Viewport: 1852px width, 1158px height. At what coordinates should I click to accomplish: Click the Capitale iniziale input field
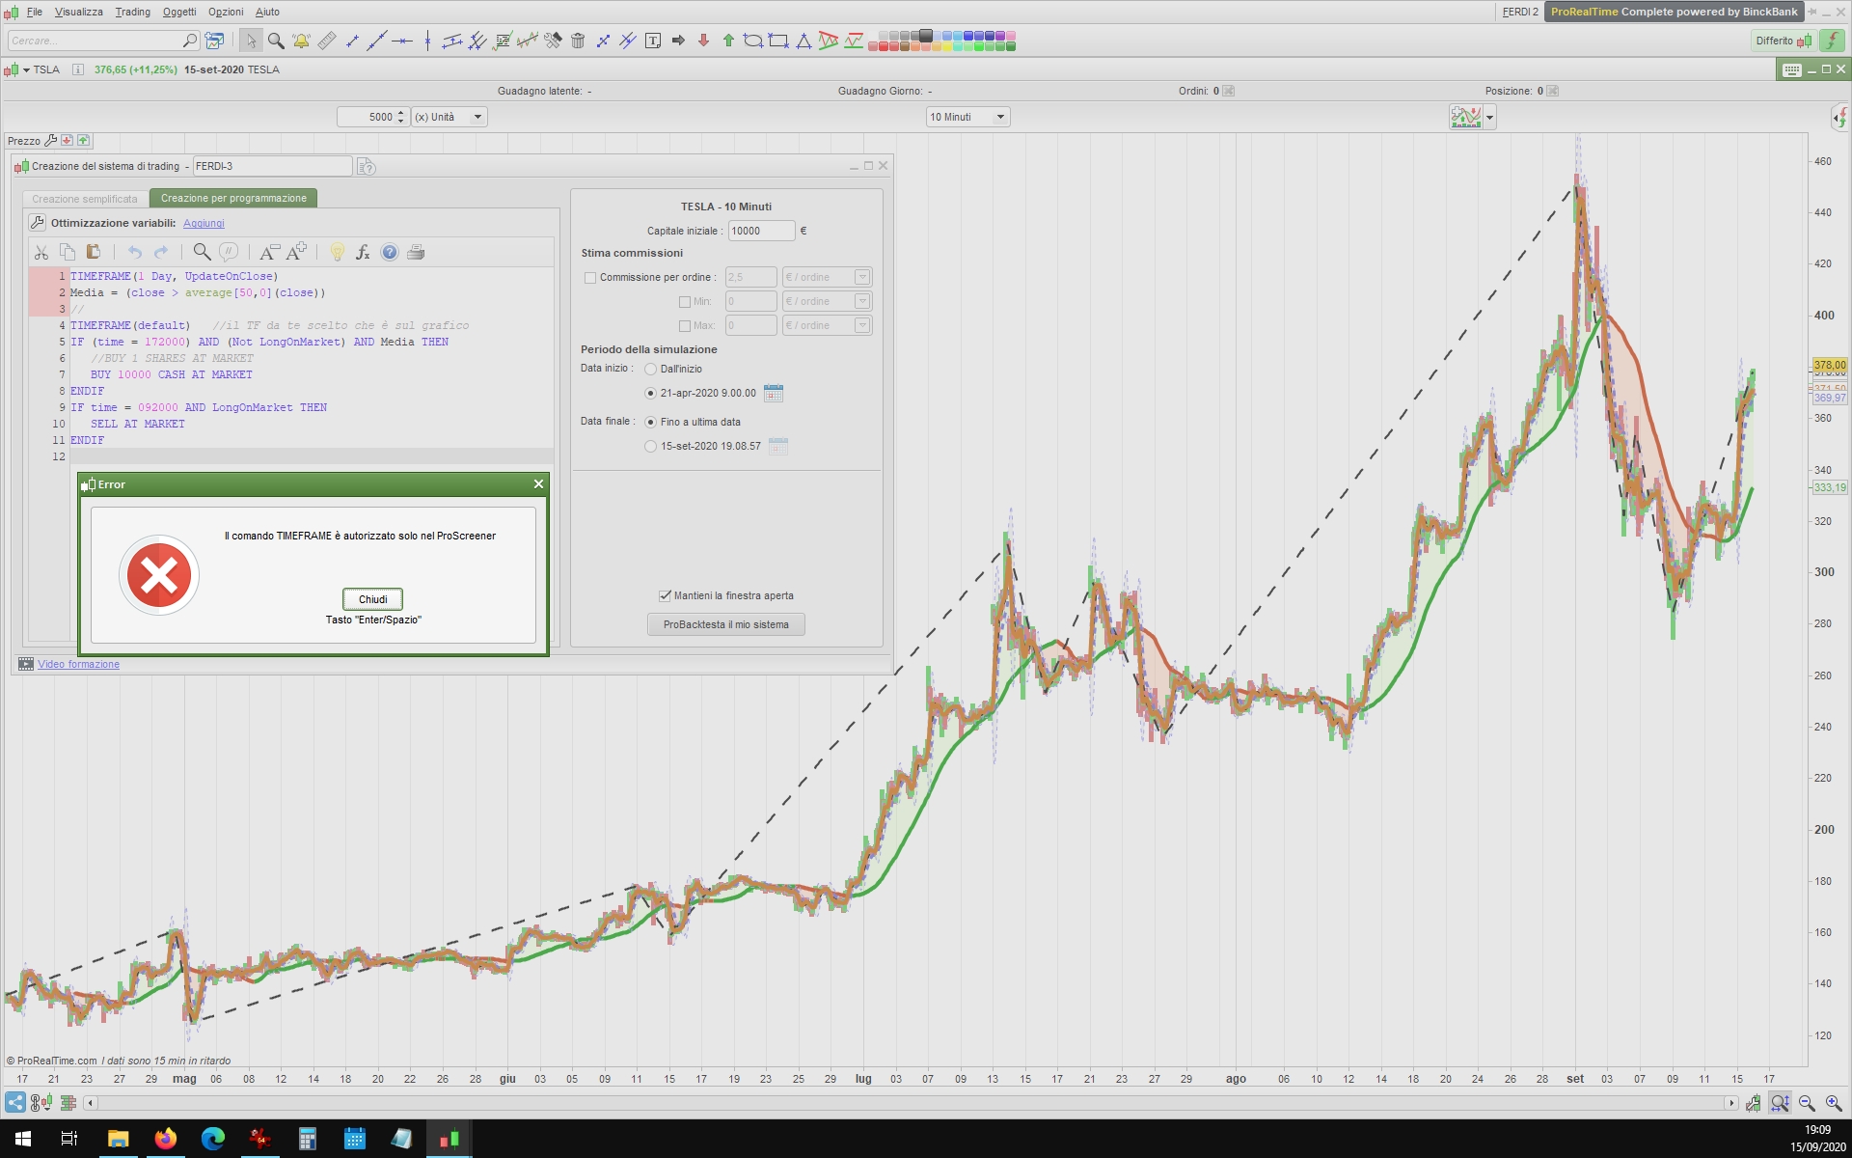(761, 231)
